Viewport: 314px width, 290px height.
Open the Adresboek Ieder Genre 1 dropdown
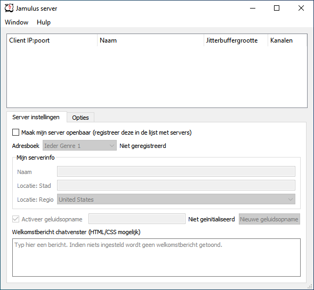pyautogui.click(x=79, y=145)
